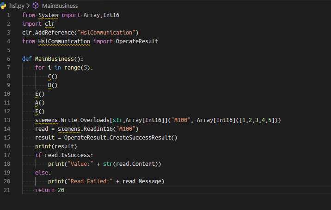Click the D() call on line 9
The height and width of the screenshot is (210, 331).
pyautogui.click(x=53, y=85)
